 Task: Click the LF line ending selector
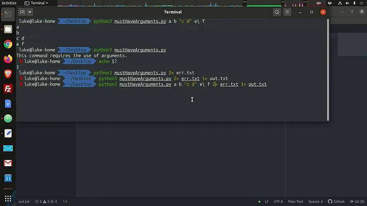click(265, 201)
